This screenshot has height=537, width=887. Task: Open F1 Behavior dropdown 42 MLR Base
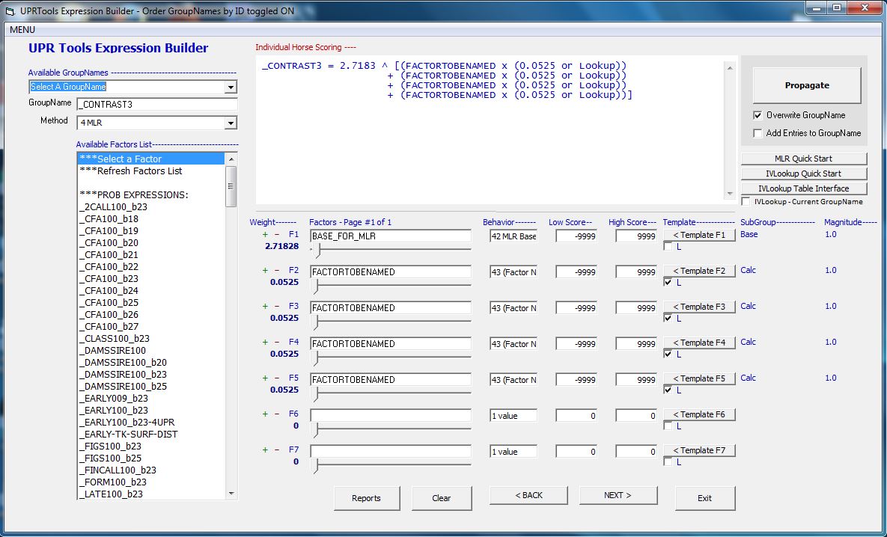click(513, 236)
